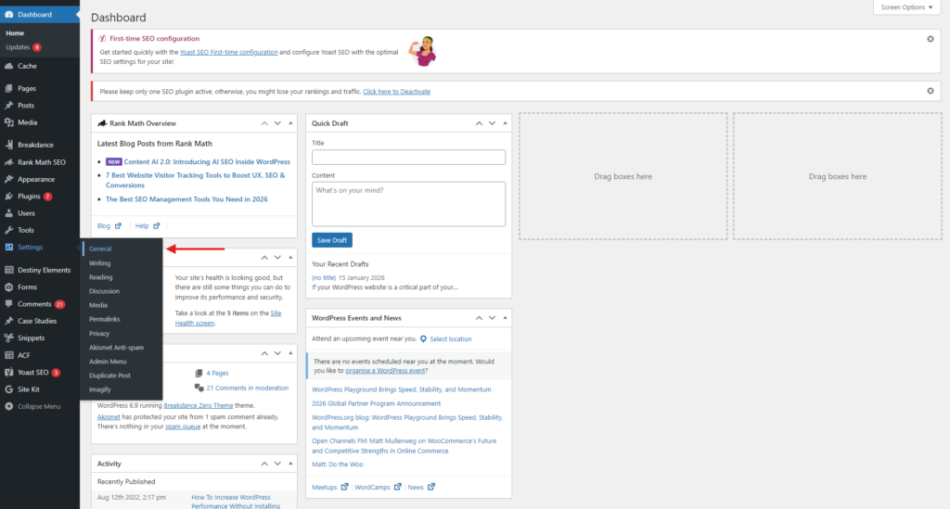Select the Appearance paintbrush icon
Viewport: 950px width, 509px height.
coord(8,180)
